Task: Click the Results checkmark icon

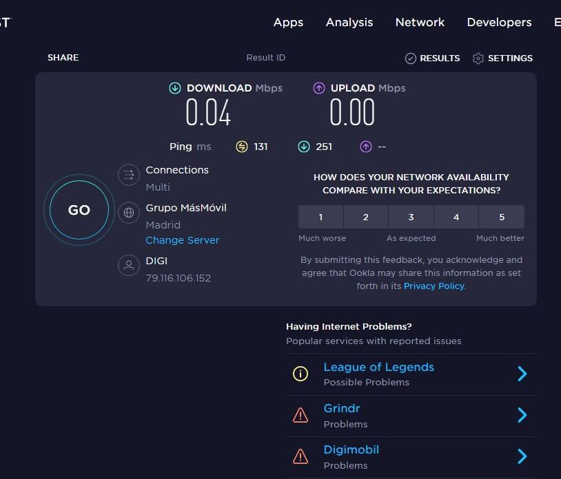Action: coord(411,58)
